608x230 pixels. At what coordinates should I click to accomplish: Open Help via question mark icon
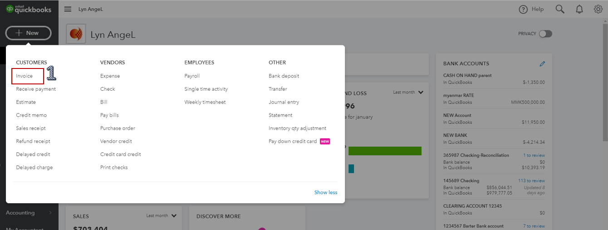tap(523, 9)
